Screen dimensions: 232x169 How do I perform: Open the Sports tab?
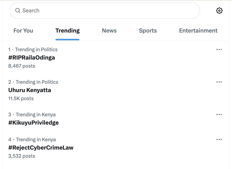pos(148,31)
